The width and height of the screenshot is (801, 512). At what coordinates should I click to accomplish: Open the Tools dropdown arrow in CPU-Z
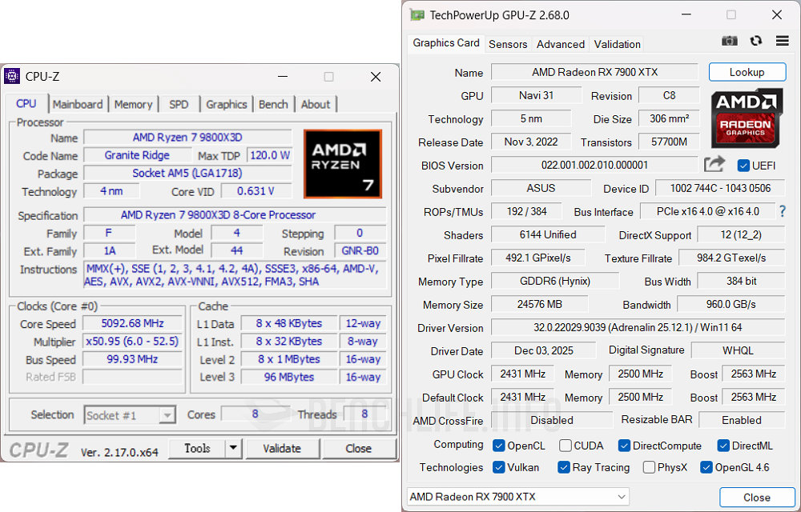232,448
